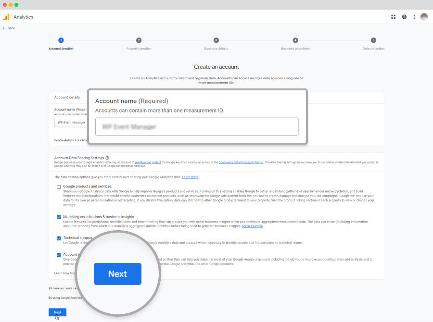Viewport: 433px width, 322px height.
Task: Open the Show Example link
Action: click(x=253, y=226)
